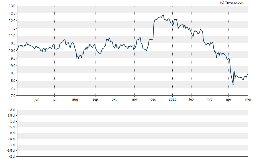Click the 7,5 price axis label
This screenshot has width=253, height=161.
coord(13,88)
